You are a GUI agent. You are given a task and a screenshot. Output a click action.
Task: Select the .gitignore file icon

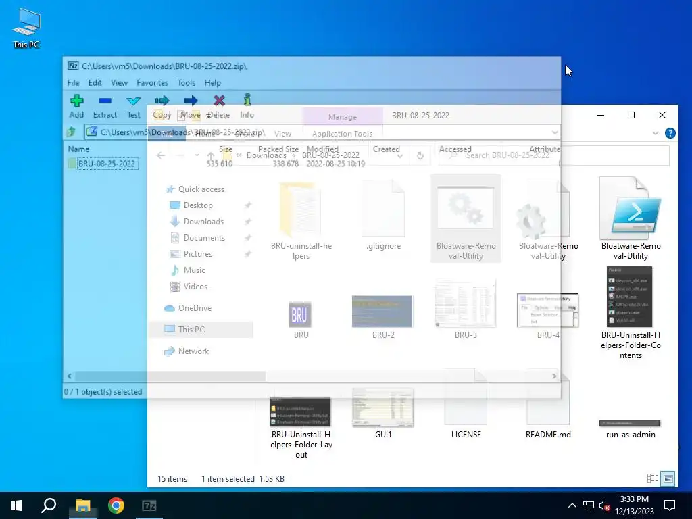pyautogui.click(x=383, y=208)
